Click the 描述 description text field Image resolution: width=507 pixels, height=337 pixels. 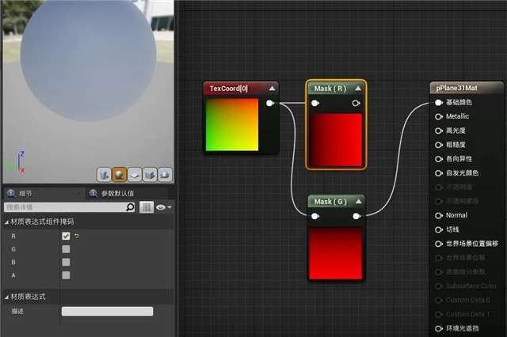(x=118, y=311)
